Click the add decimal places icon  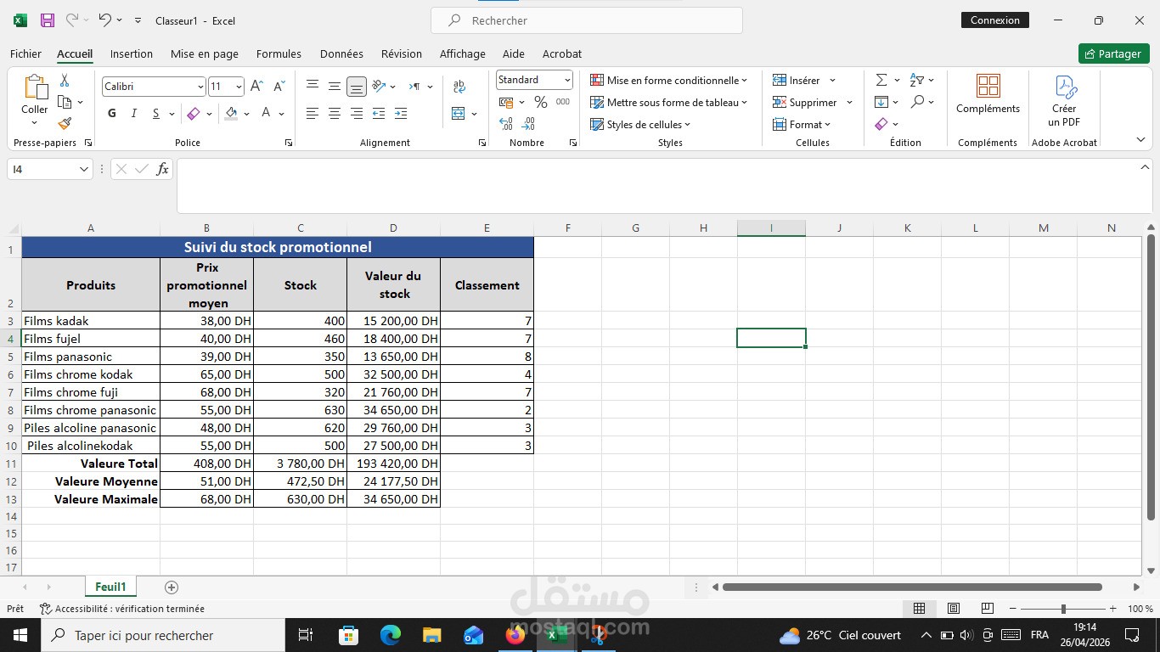click(x=506, y=123)
